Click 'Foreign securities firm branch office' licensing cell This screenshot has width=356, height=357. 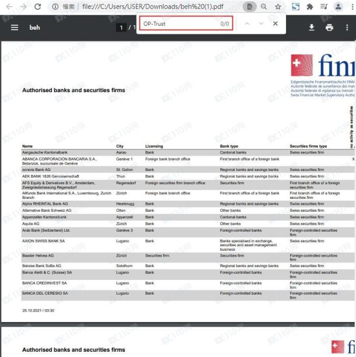[x=175, y=183]
